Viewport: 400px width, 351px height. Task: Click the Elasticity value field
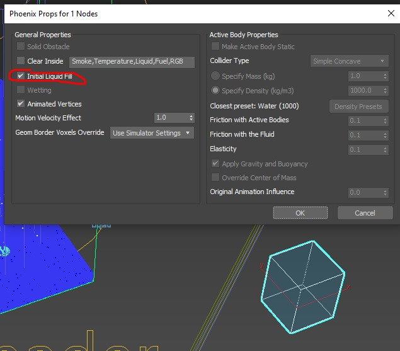[x=365, y=149]
